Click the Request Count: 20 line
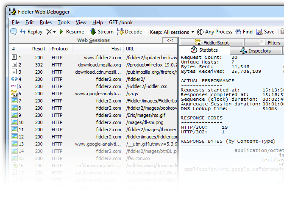The height and width of the screenshot is (199, 284). (209, 57)
